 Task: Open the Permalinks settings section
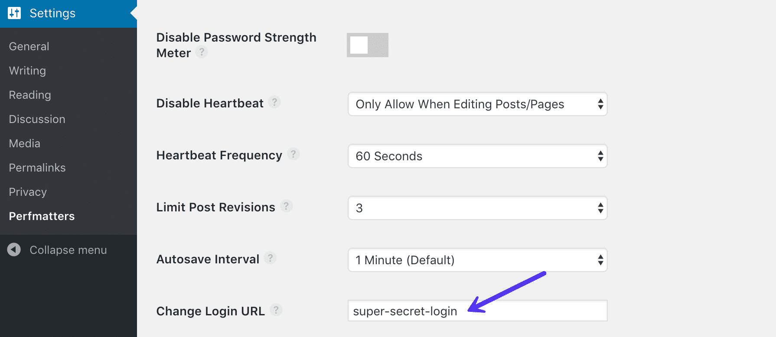pos(37,168)
